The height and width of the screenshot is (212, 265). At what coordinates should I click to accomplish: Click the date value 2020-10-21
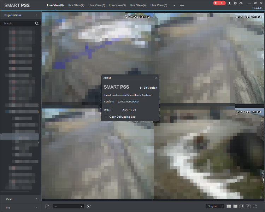coord(129,110)
